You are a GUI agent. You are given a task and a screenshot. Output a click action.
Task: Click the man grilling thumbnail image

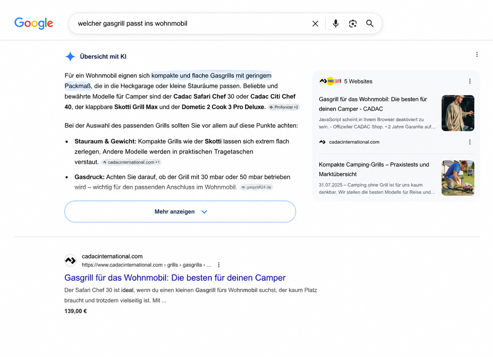click(x=458, y=113)
